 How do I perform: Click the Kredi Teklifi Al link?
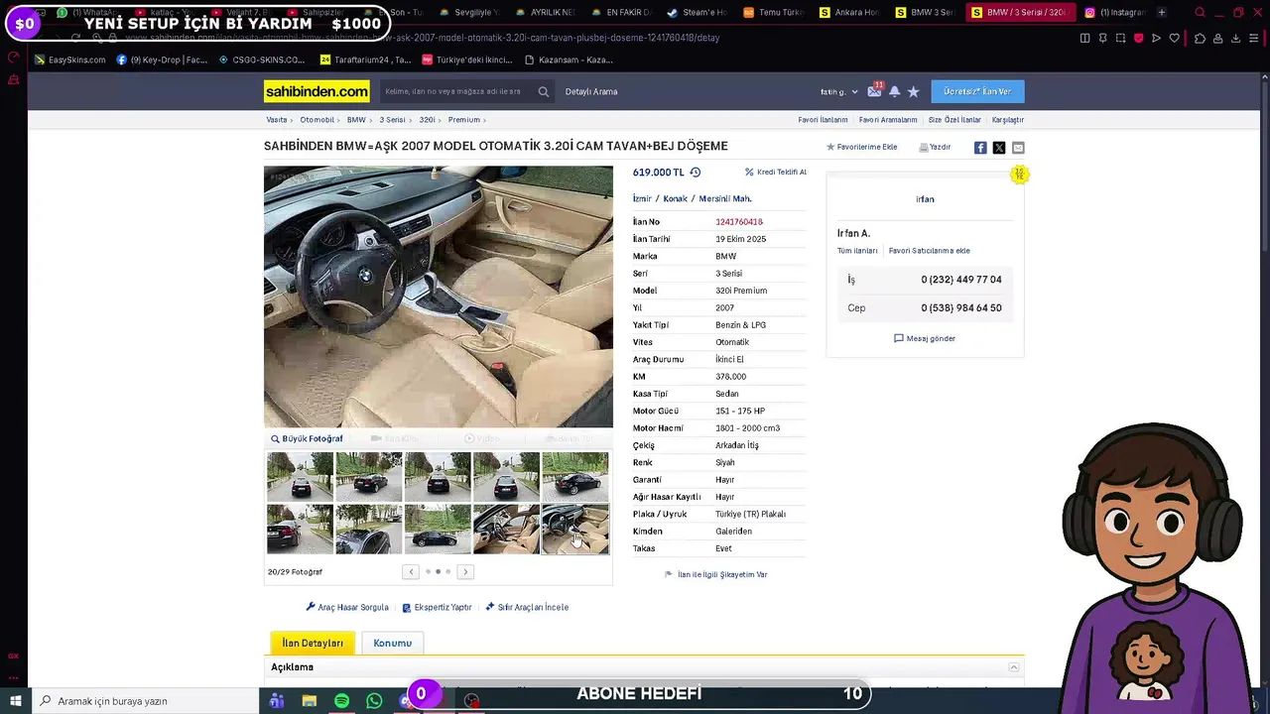pos(776,172)
